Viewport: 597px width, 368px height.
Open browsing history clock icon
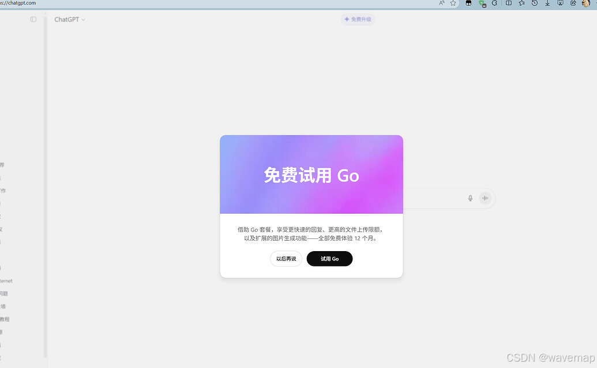click(x=534, y=3)
